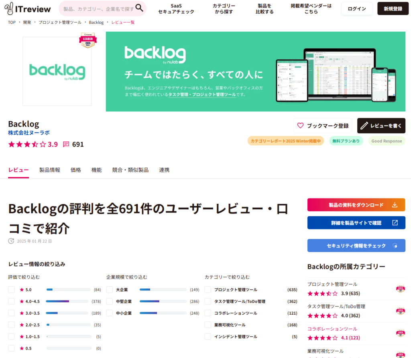The image size is (411, 358).
Task: Click the leader badge beside コラボレーションツール category
Action: (400, 333)
